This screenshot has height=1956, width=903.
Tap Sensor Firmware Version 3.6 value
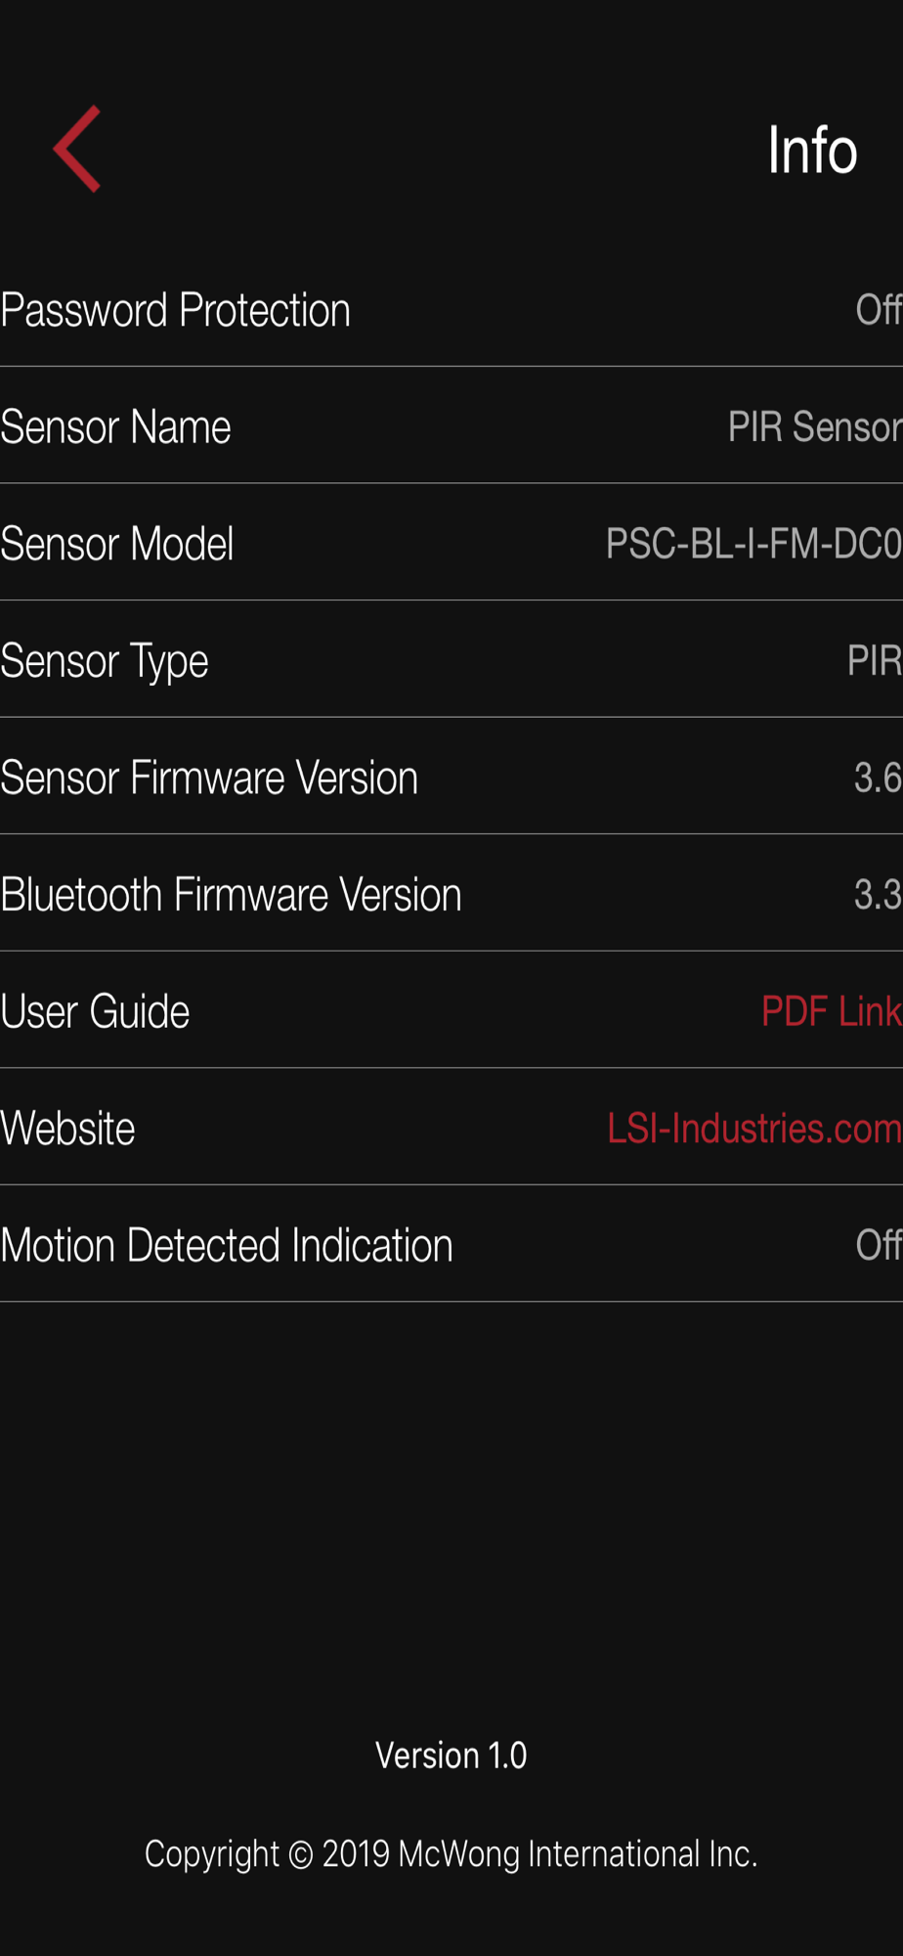pos(878,778)
